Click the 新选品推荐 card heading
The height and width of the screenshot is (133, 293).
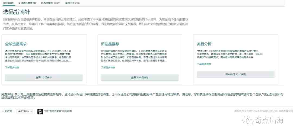pyautogui.click(x=110, y=44)
